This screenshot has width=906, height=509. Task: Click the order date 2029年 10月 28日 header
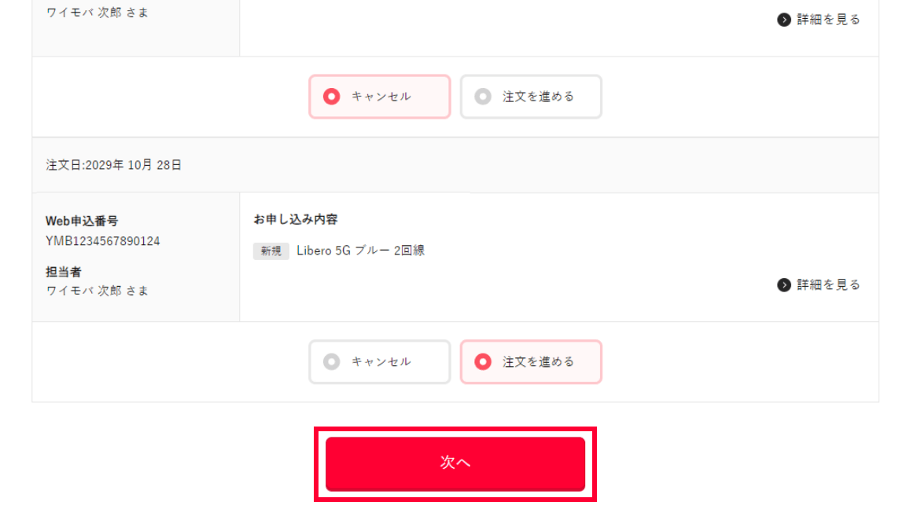click(114, 165)
